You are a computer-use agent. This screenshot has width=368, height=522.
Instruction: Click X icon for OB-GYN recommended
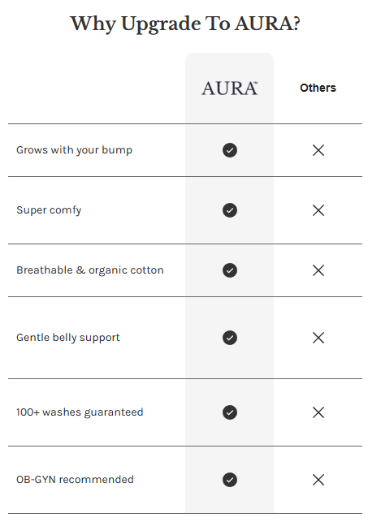pos(318,480)
